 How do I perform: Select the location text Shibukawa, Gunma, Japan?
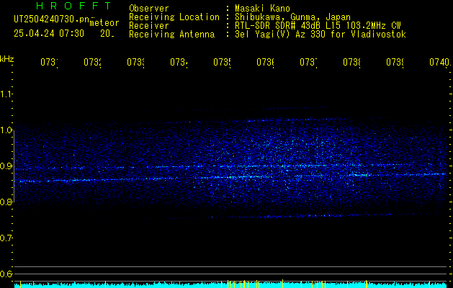(x=292, y=17)
